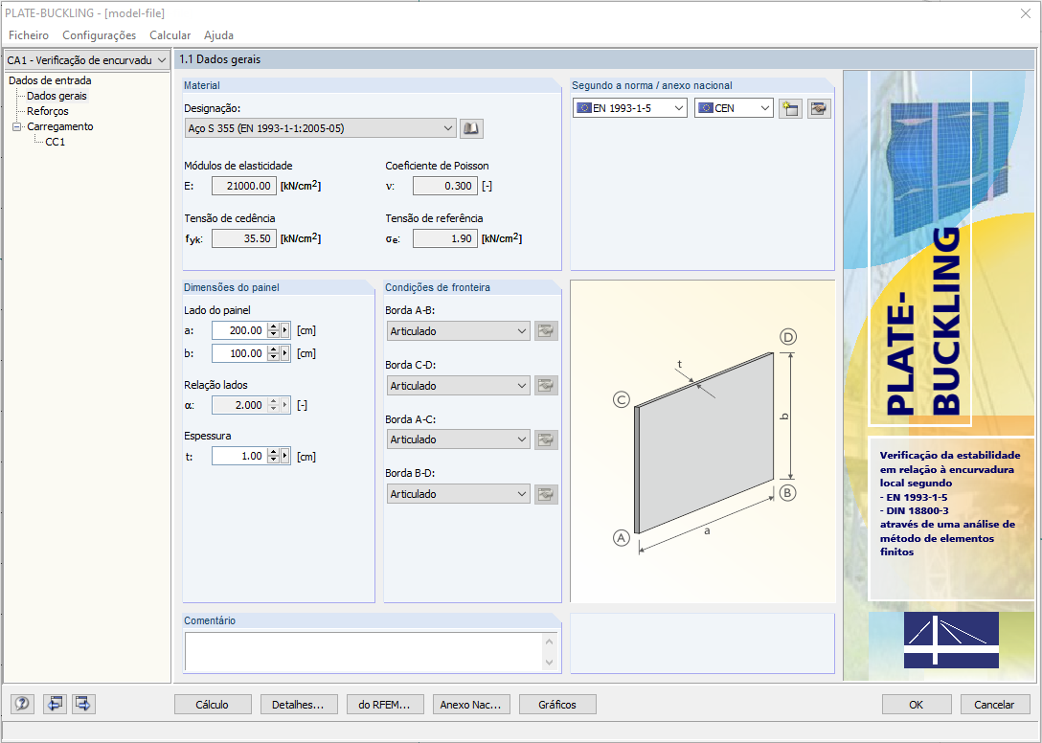The height and width of the screenshot is (743, 1042).
Task: Click the plate diagram illustration
Action: [x=703, y=441]
